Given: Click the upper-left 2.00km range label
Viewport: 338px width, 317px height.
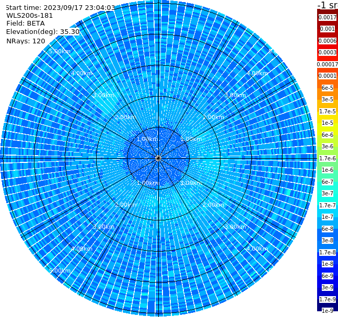Looking at the screenshot, I should click(x=126, y=117).
